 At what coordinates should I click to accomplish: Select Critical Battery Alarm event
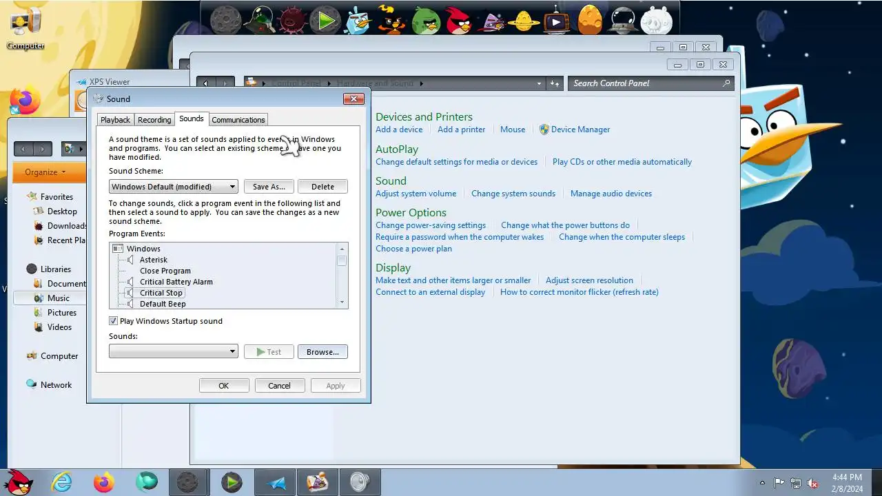pyautogui.click(x=176, y=282)
